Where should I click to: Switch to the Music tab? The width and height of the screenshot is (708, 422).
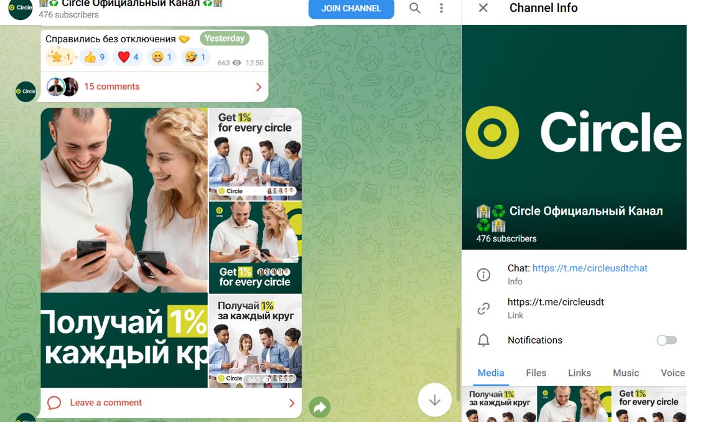click(626, 373)
